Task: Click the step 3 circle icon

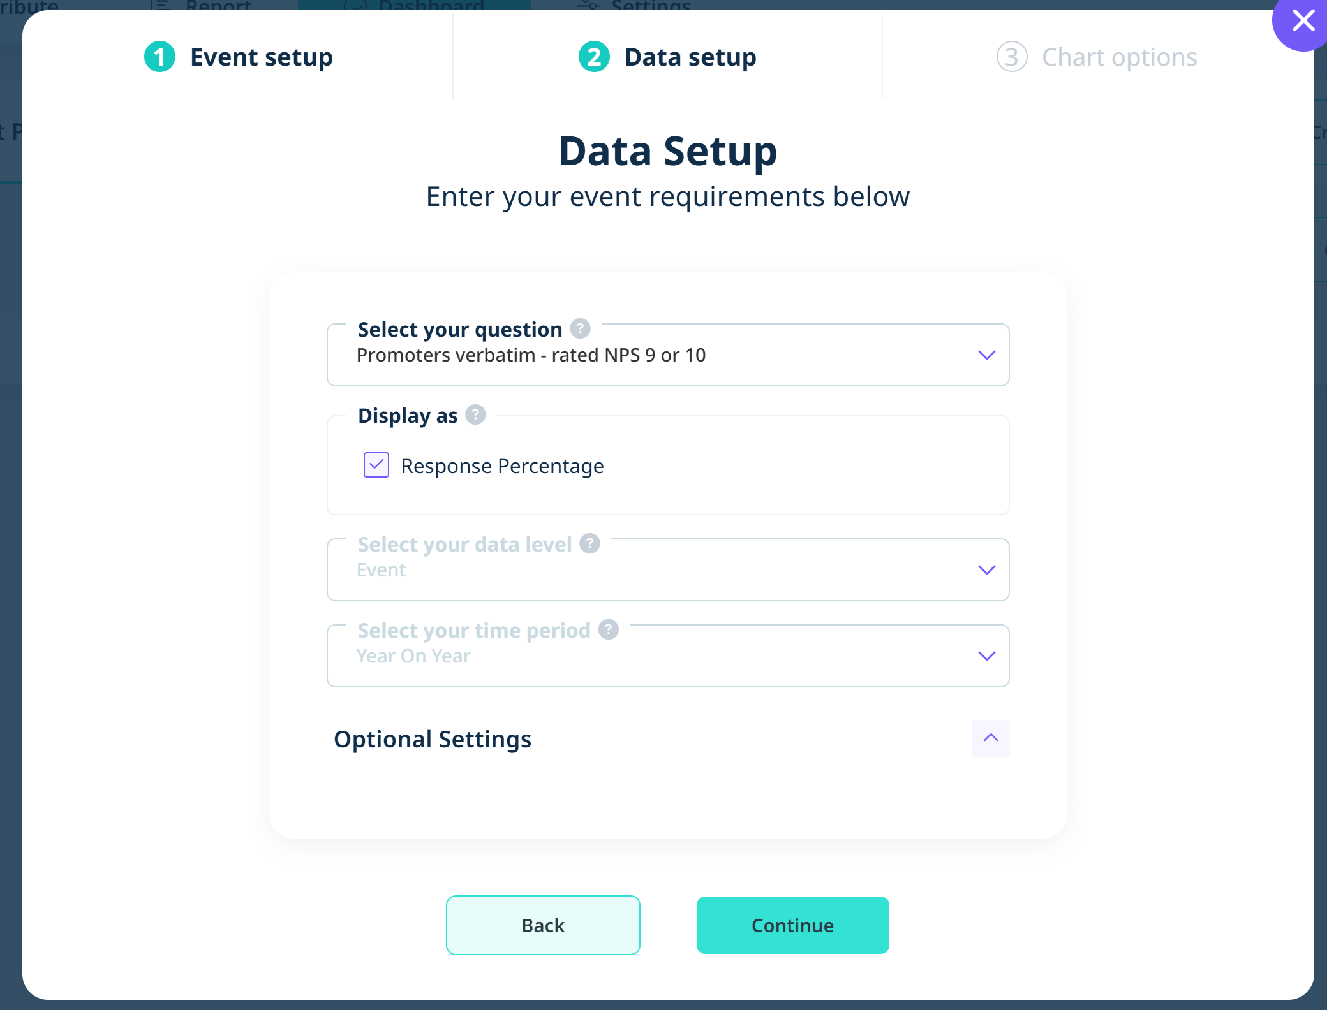Action: pyautogui.click(x=1011, y=57)
